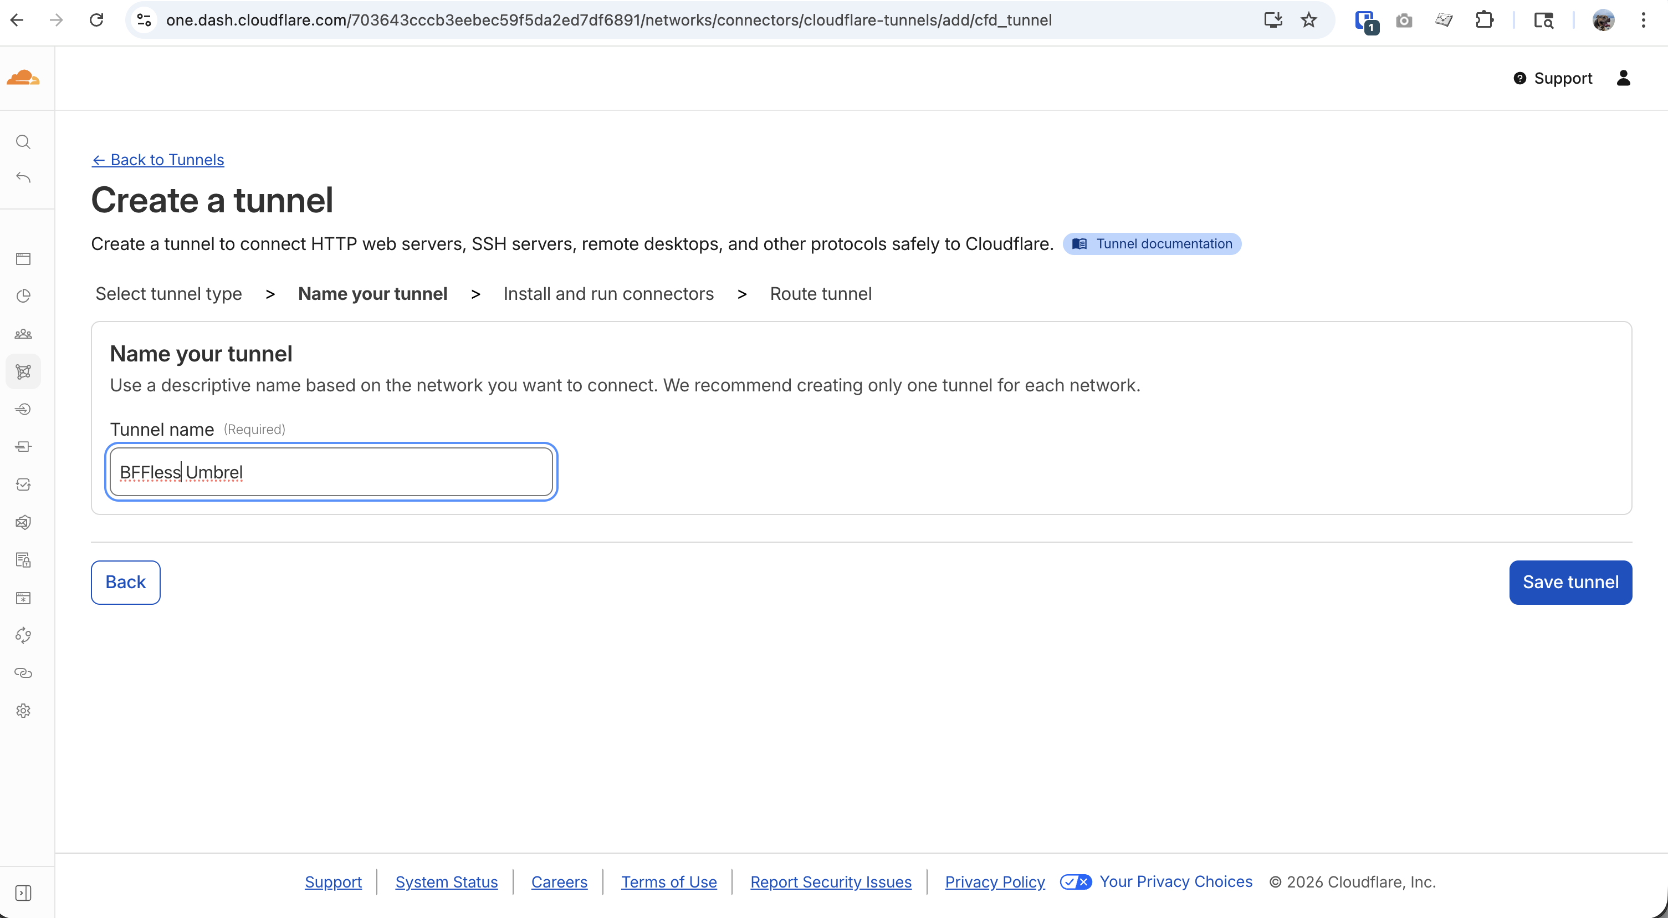Open the Settings gear in the sidebar
The width and height of the screenshot is (1668, 918).
point(23,711)
